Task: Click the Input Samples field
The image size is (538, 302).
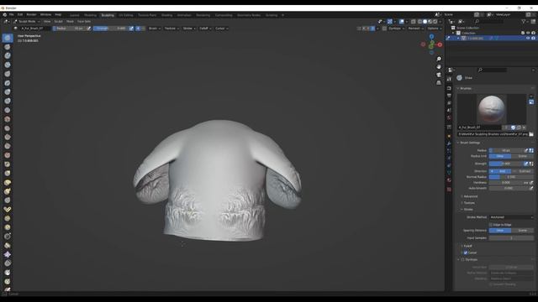Action: [511, 237]
